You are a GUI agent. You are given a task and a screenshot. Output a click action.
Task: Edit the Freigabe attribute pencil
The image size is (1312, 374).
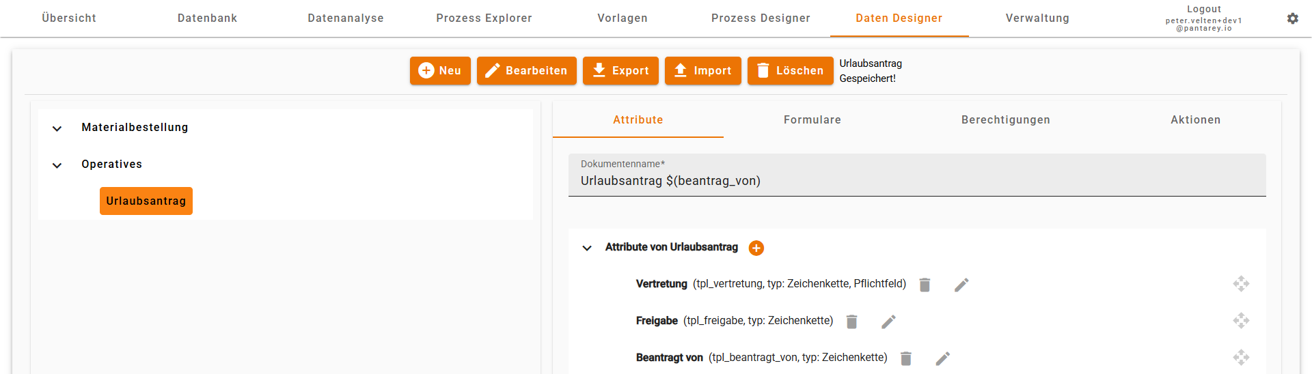coord(888,321)
